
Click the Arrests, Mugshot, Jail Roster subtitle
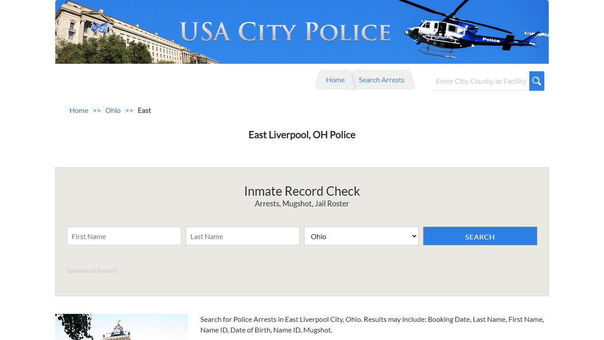click(302, 204)
